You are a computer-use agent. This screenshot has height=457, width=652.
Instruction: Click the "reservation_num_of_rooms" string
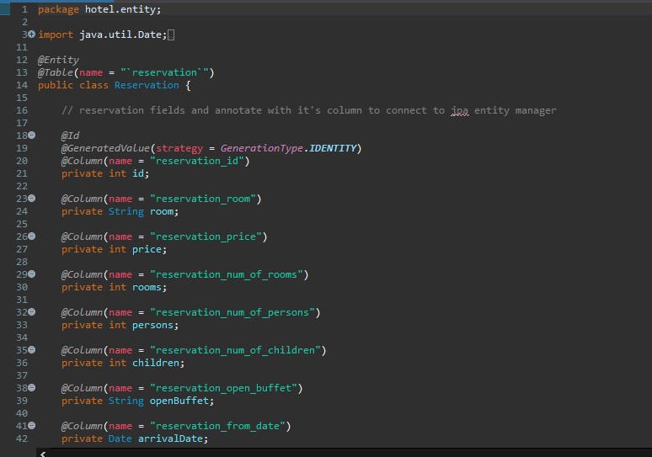click(227, 274)
